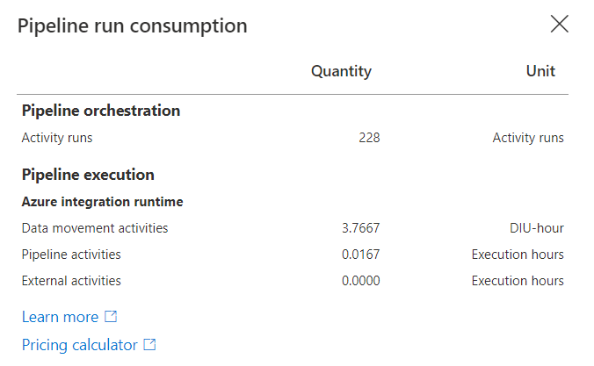Click the Activity runs row label
Screen dimensions: 594x366
click(57, 138)
